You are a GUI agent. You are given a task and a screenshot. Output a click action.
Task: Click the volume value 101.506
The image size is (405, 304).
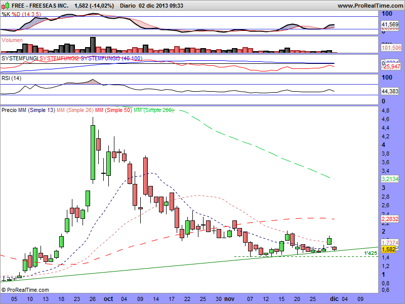(391, 48)
